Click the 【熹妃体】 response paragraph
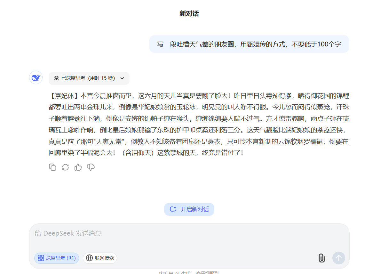 198,124
